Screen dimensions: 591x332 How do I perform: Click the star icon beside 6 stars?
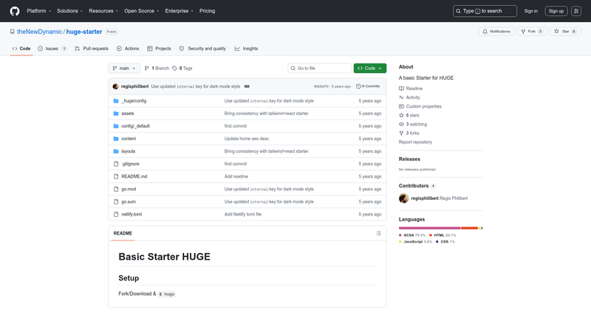click(x=401, y=115)
